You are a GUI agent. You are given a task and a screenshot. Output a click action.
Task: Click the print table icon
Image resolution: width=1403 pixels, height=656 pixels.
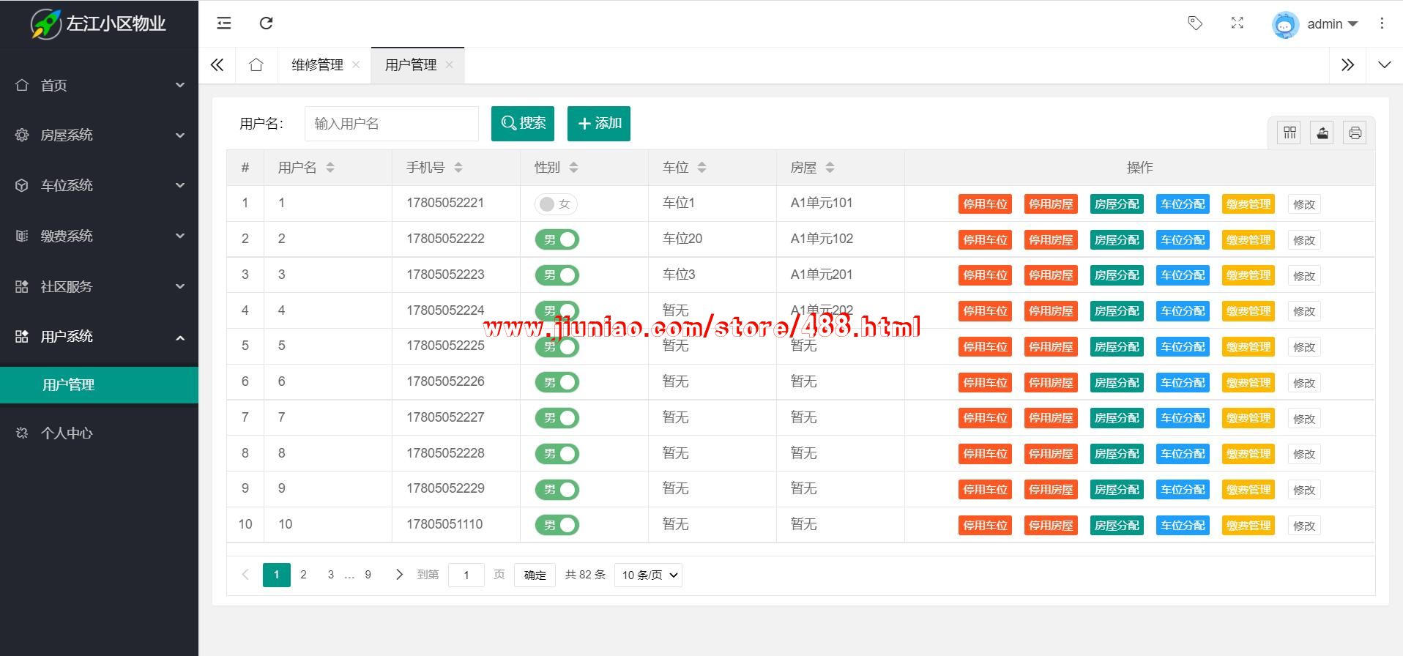(1355, 133)
